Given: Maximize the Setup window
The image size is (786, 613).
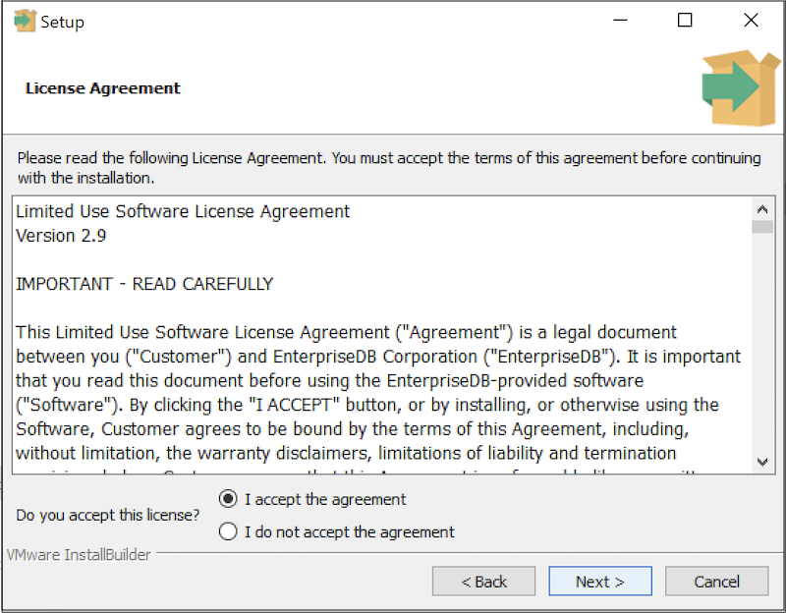Looking at the screenshot, I should coord(685,21).
